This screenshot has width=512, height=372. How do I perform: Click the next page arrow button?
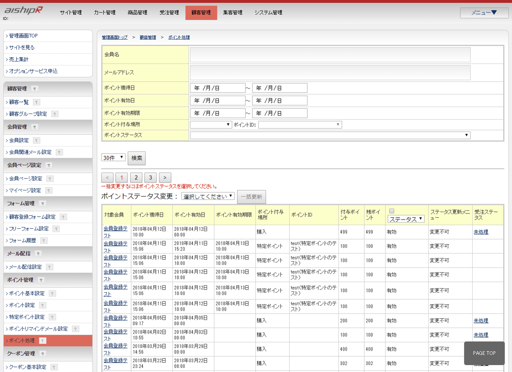pyautogui.click(x=165, y=178)
